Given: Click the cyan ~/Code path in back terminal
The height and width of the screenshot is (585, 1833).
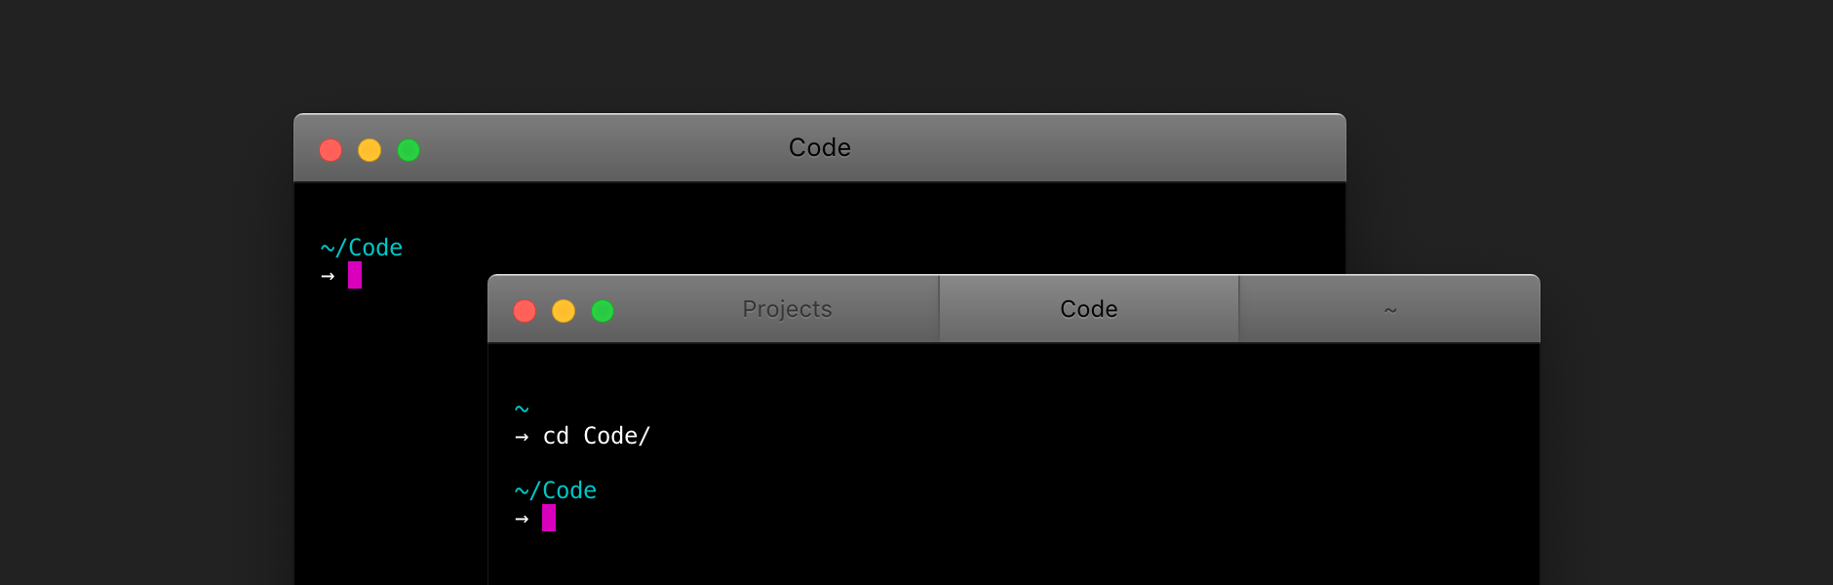Looking at the screenshot, I should coord(362,248).
